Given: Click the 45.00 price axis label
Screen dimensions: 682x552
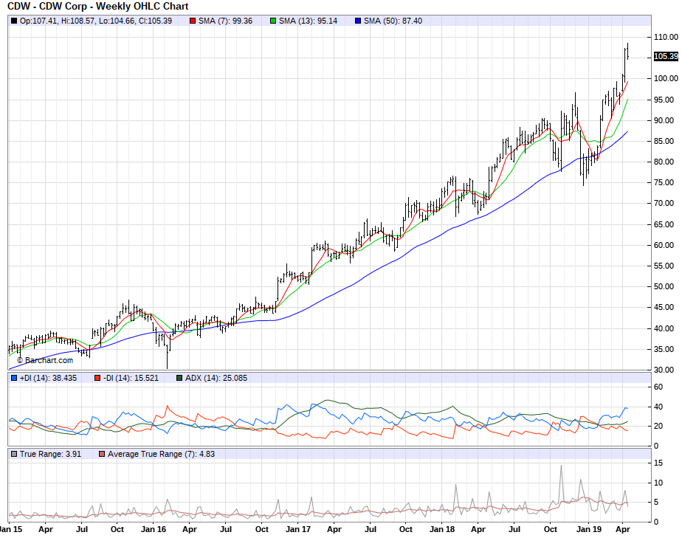Looking at the screenshot, I should [664, 308].
